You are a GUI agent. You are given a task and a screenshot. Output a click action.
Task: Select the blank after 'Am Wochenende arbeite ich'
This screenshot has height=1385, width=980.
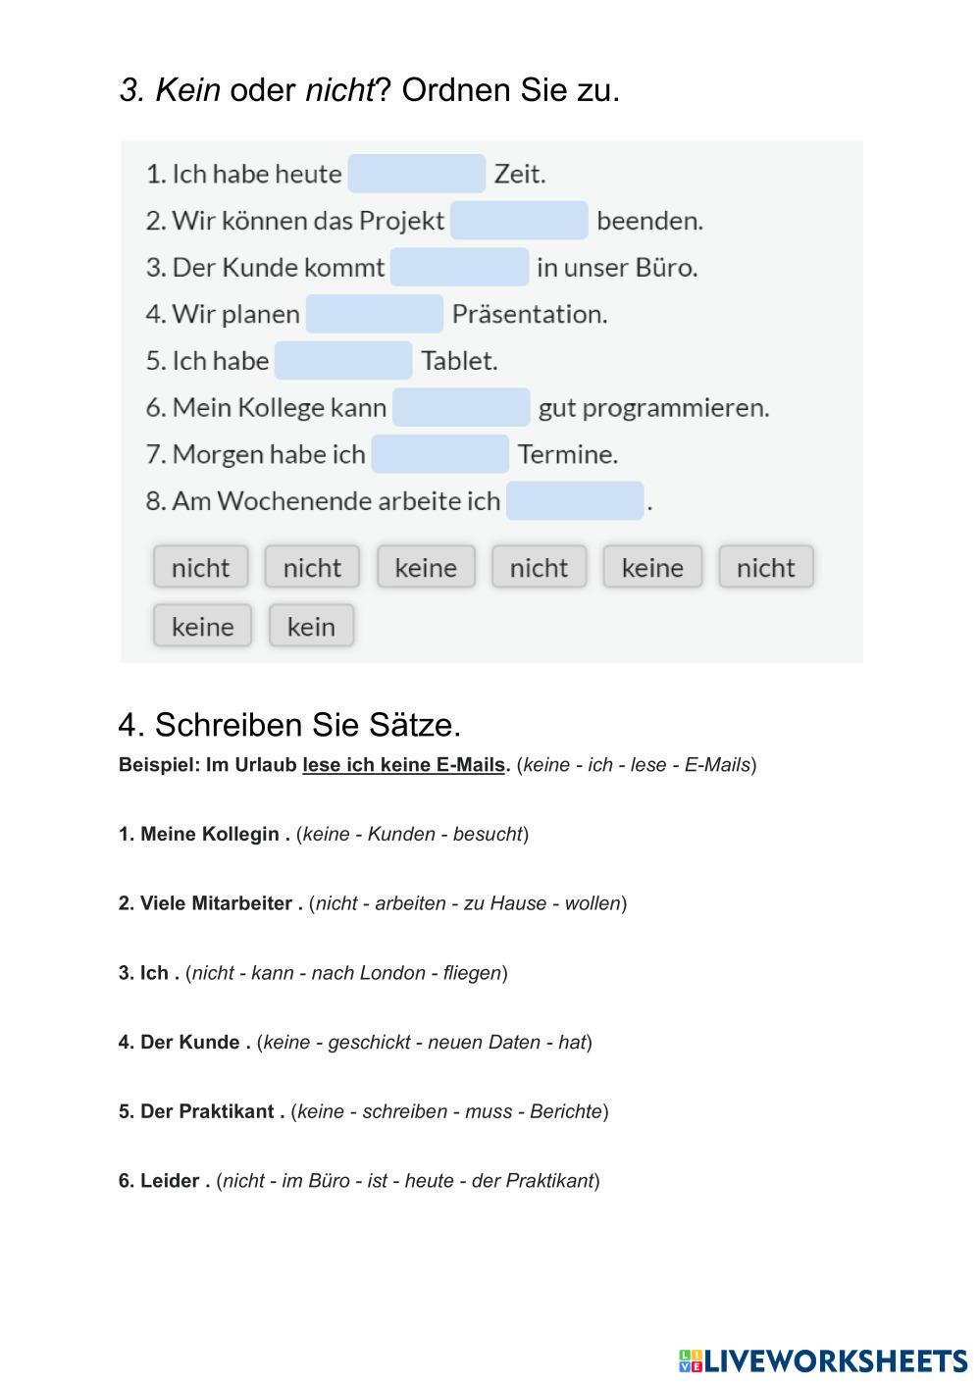575,501
